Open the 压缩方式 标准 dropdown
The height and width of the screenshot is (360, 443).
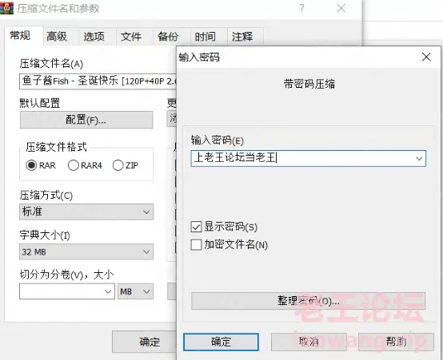point(86,212)
